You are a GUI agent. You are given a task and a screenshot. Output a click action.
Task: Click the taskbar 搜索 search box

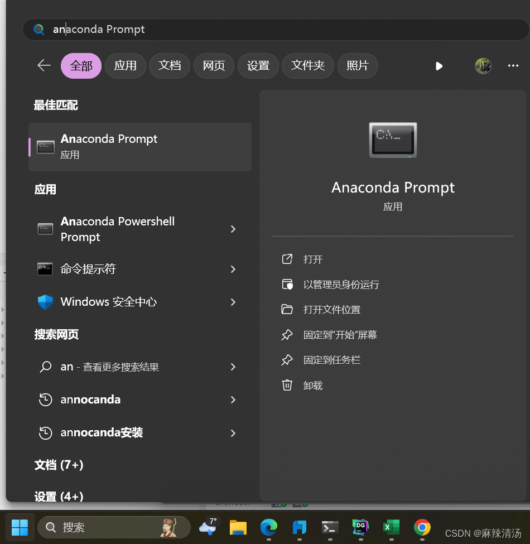(114, 527)
